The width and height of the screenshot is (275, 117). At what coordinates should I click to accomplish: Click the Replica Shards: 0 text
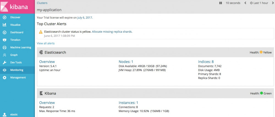tap(209, 78)
